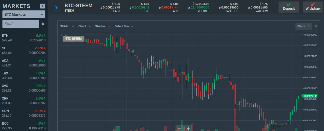The image size is (324, 131).
Task: Select the XVG market row
Action: click(x=24, y=88)
